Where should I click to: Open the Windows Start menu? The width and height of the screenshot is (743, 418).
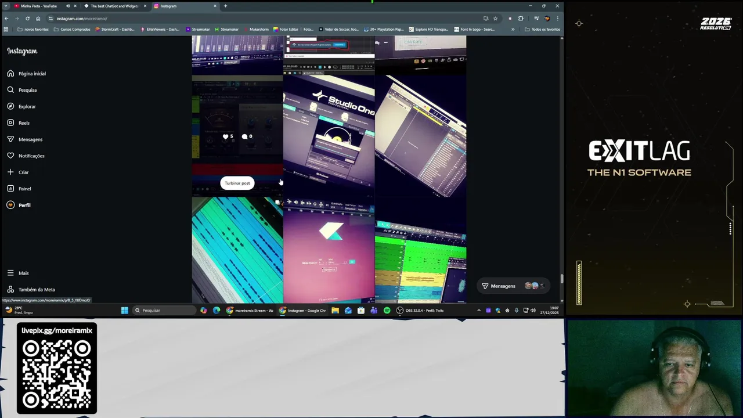(x=124, y=311)
